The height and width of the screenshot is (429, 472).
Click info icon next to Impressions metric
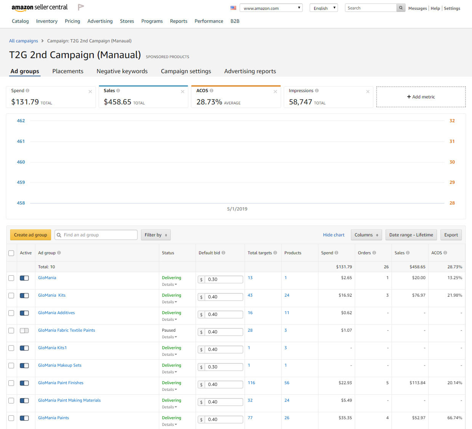(x=317, y=91)
